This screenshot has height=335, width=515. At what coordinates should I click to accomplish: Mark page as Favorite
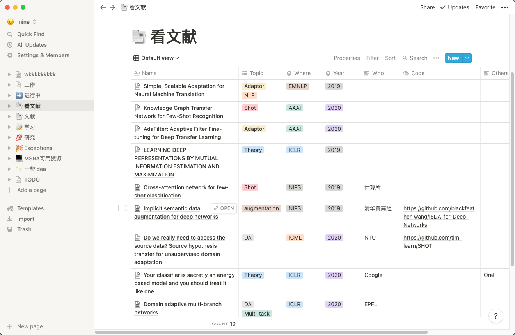(485, 7)
